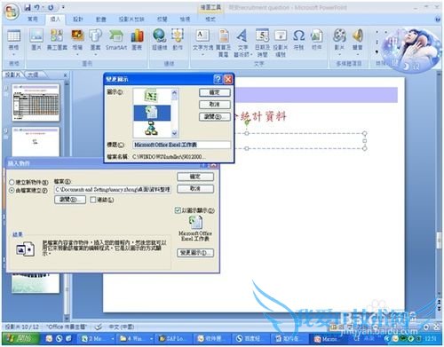Click the PowerPoint help icon at ribbon right
Image resolution: width=444 pixels, height=347 pixels.
tap(438, 20)
